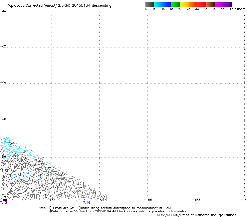The image size is (247, 217).
Task: Click the -162 longitude axis label
Action: pos(51,200)
